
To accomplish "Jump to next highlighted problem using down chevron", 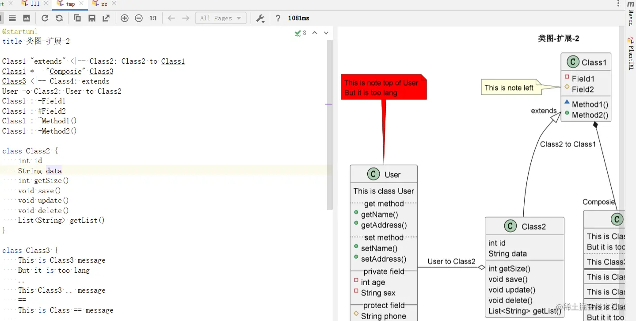I will 326,33.
